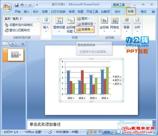Open the 数据标签 data labels dropdown

86,24
